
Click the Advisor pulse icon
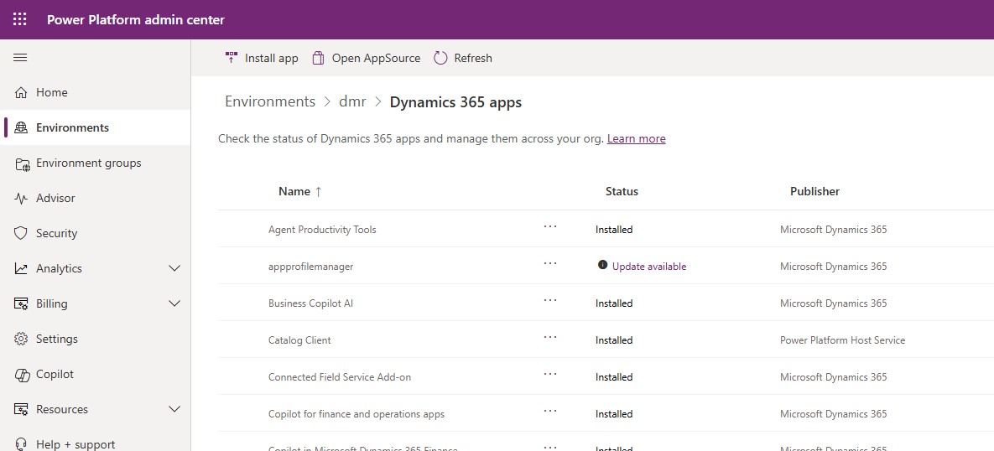coord(21,199)
